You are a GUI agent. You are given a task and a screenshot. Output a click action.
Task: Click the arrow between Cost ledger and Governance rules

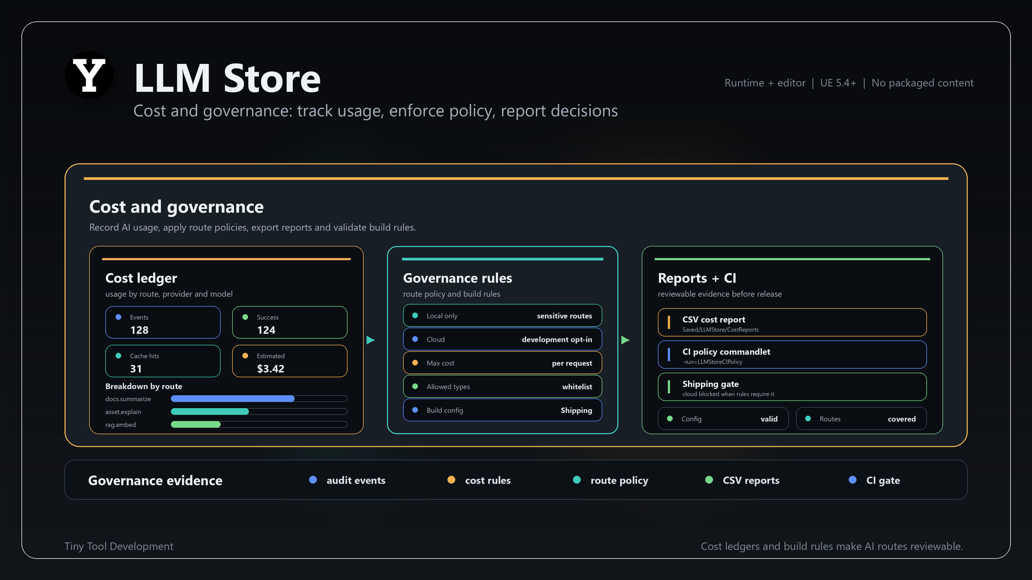370,340
